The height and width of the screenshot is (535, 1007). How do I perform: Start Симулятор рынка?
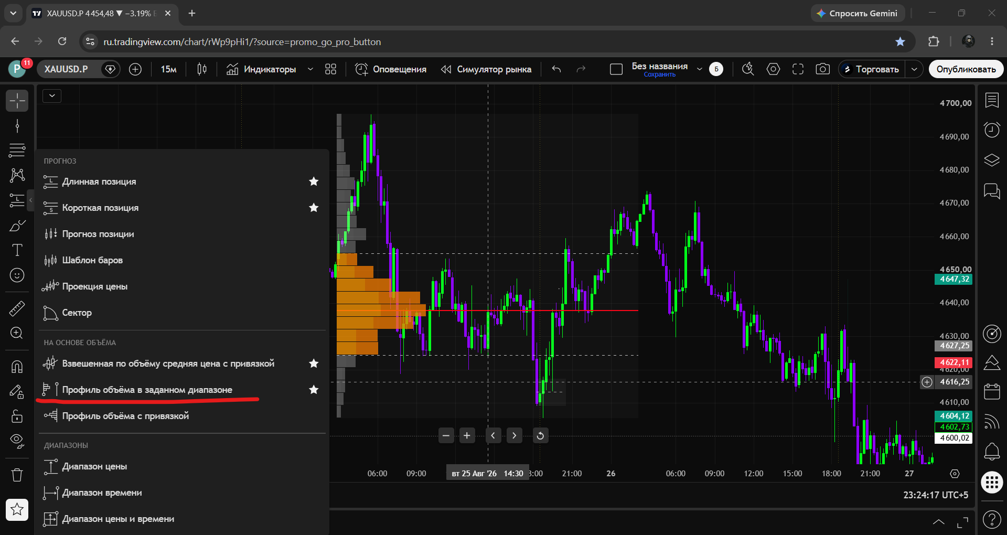click(486, 69)
